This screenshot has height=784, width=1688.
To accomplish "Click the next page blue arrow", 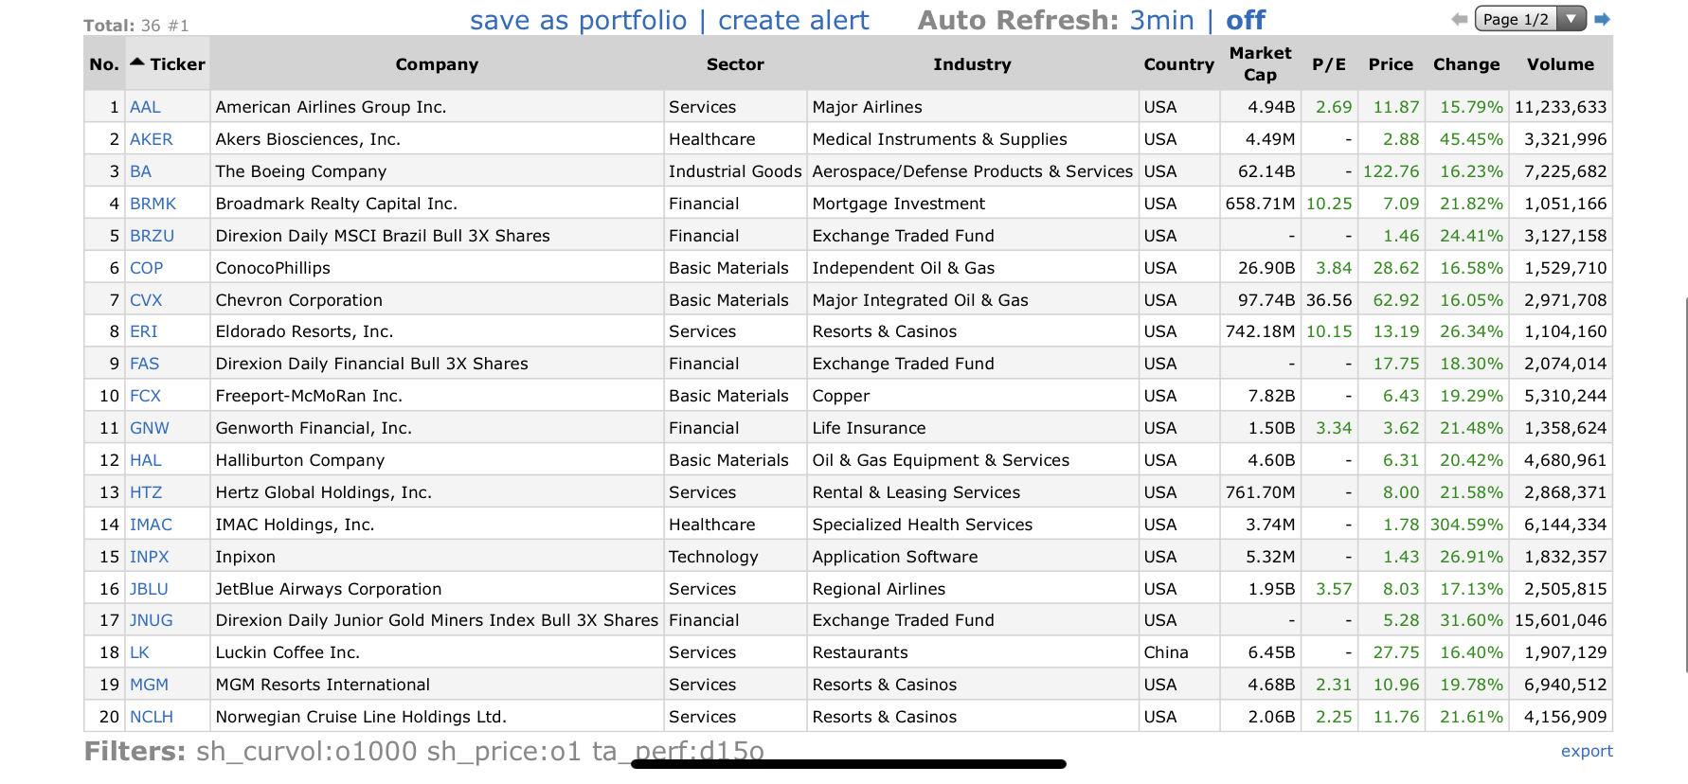I will click(1603, 19).
